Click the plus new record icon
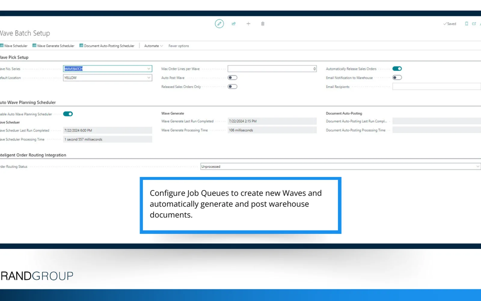Viewport: 481px width, 301px height. coord(248,23)
